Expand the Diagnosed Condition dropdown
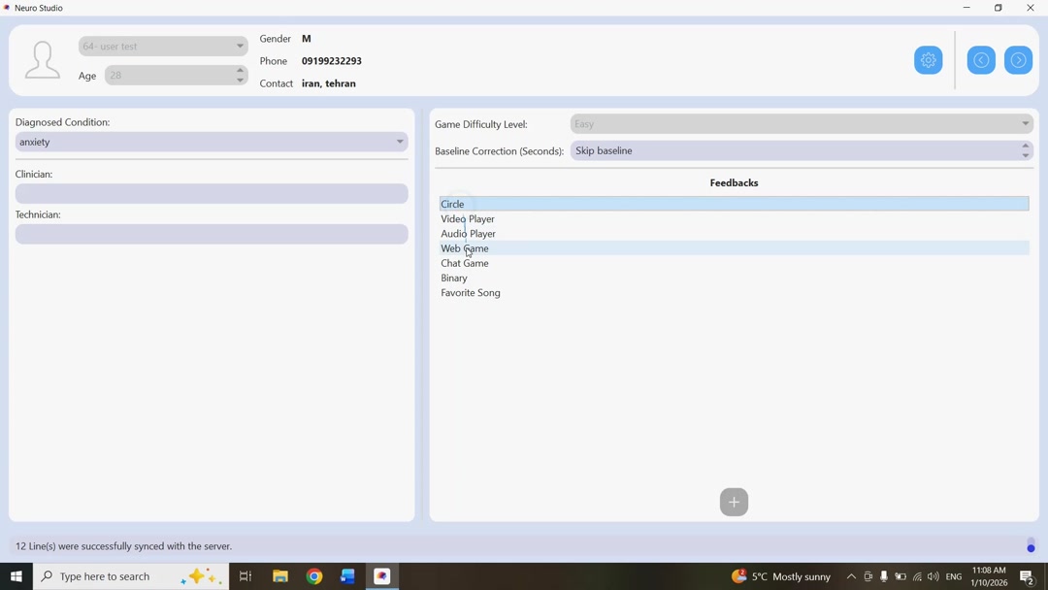Viewport: 1048px width, 590px height. click(212, 142)
